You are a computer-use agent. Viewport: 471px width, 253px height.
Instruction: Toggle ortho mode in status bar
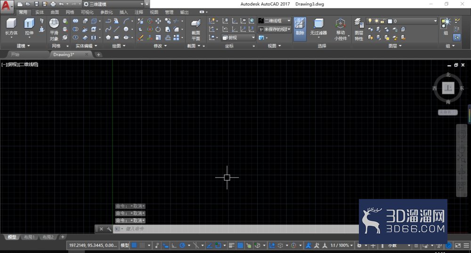(174, 245)
